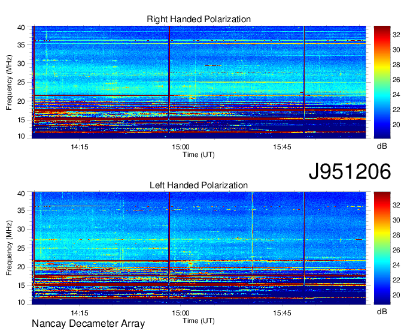Click the 40 MHz tick on upper plot
The height and width of the screenshot is (331, 407).
(x=22, y=28)
